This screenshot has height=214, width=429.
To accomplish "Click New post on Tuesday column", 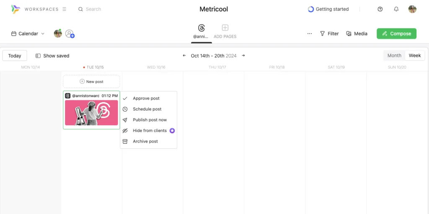I will [91, 82].
